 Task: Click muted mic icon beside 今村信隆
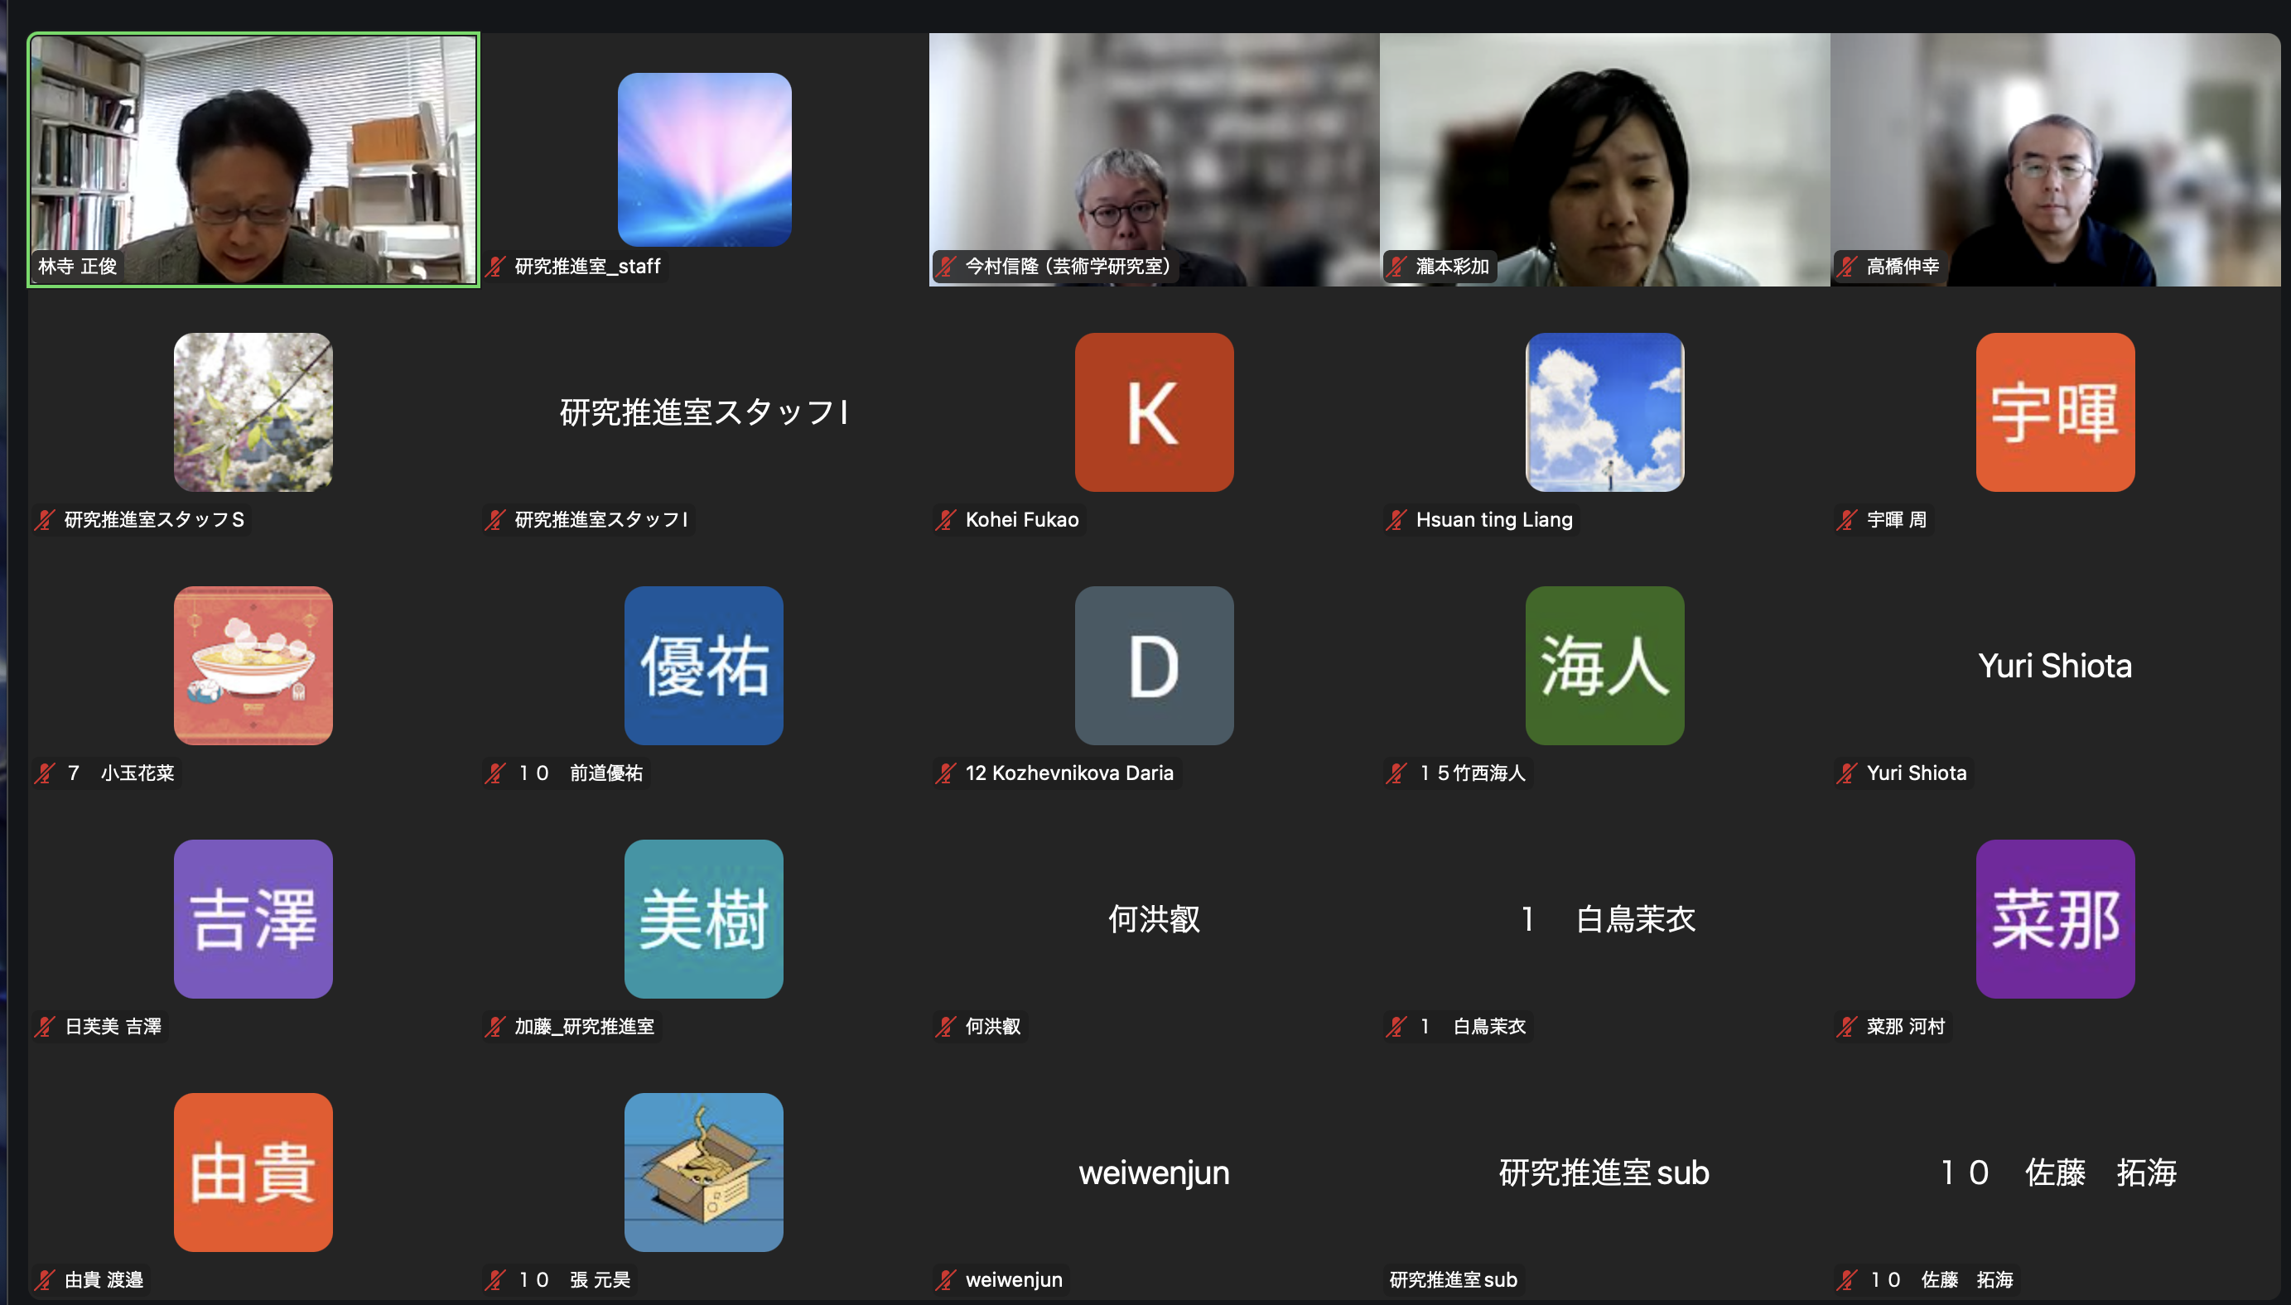click(947, 266)
